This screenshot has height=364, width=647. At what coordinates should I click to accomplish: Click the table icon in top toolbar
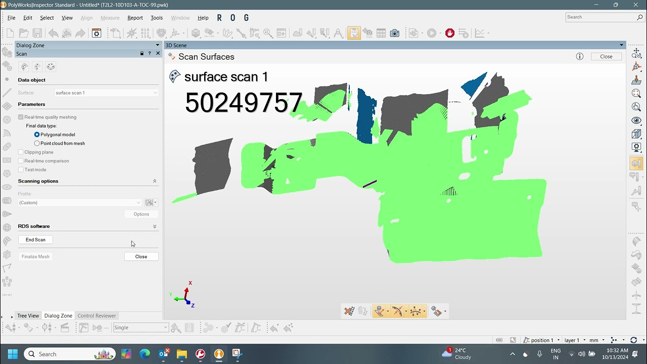[381, 33]
